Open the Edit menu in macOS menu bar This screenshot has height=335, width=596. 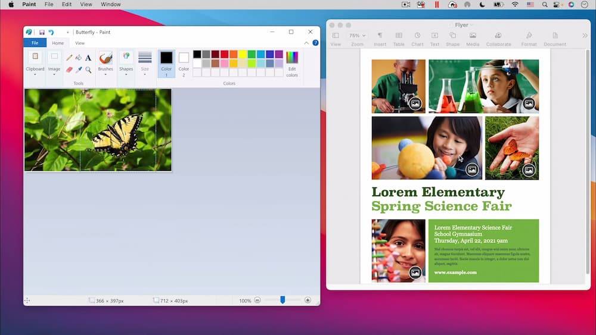(x=67, y=5)
